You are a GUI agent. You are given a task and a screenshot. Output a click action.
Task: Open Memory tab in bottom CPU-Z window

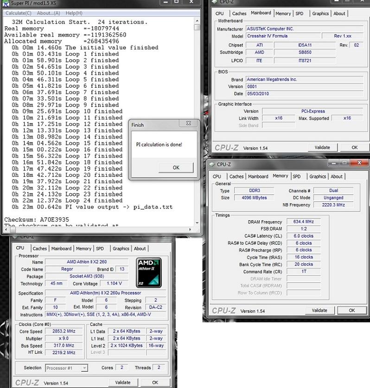(83, 248)
